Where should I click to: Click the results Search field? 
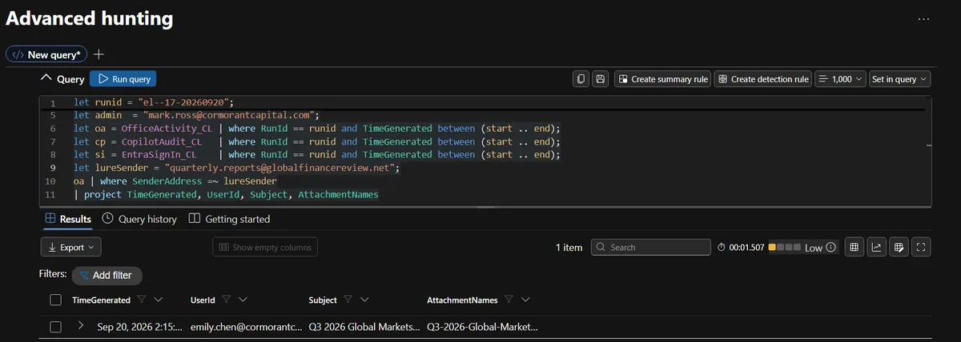point(651,248)
